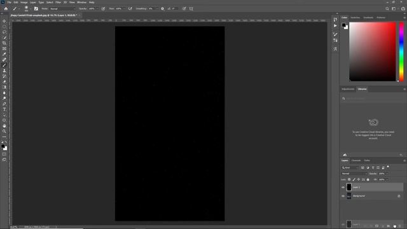The width and height of the screenshot is (407, 229).
Task: Open layer blend mode Normal dropdown
Action: 354,174
